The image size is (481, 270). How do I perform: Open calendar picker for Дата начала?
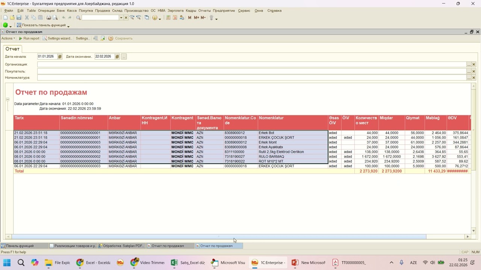60,57
